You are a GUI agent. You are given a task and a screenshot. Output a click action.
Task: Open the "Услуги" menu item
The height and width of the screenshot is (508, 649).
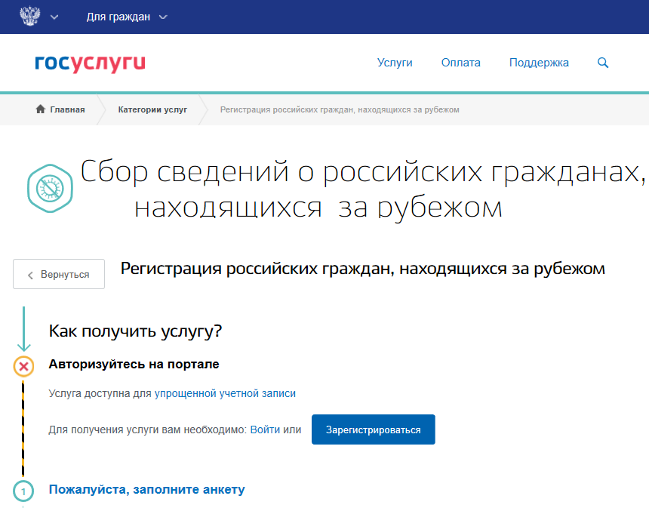(395, 63)
